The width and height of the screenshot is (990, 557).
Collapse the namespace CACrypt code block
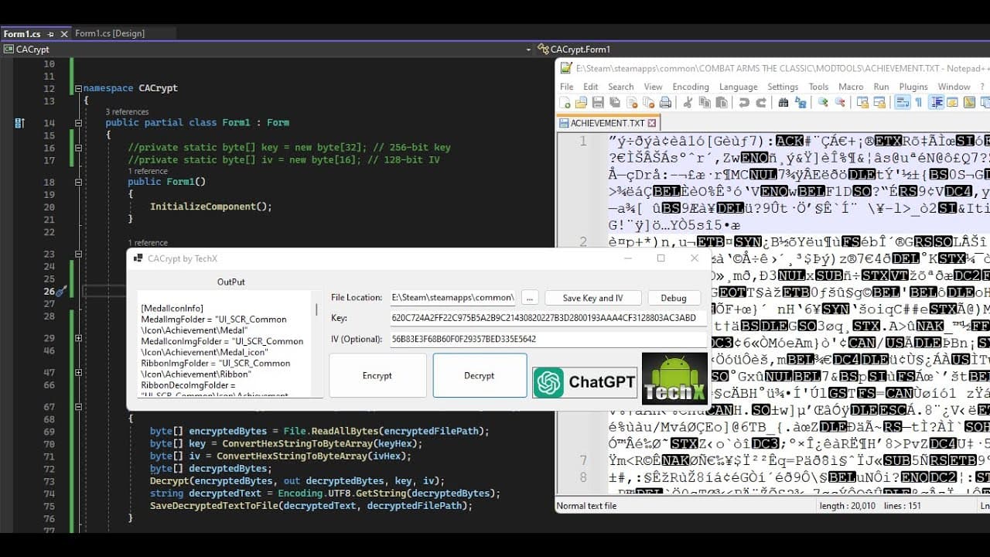(78, 89)
